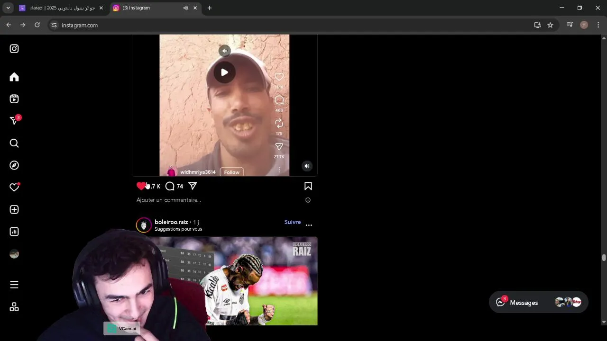Go to the Home feed icon
Image resolution: width=607 pixels, height=341 pixels.
14,77
